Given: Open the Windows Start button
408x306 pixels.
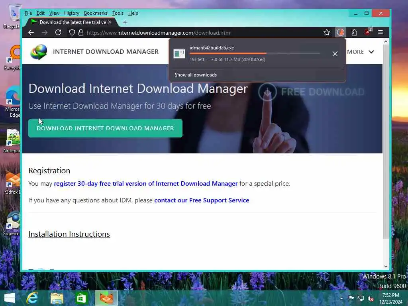Looking at the screenshot, I should [x=10, y=298].
